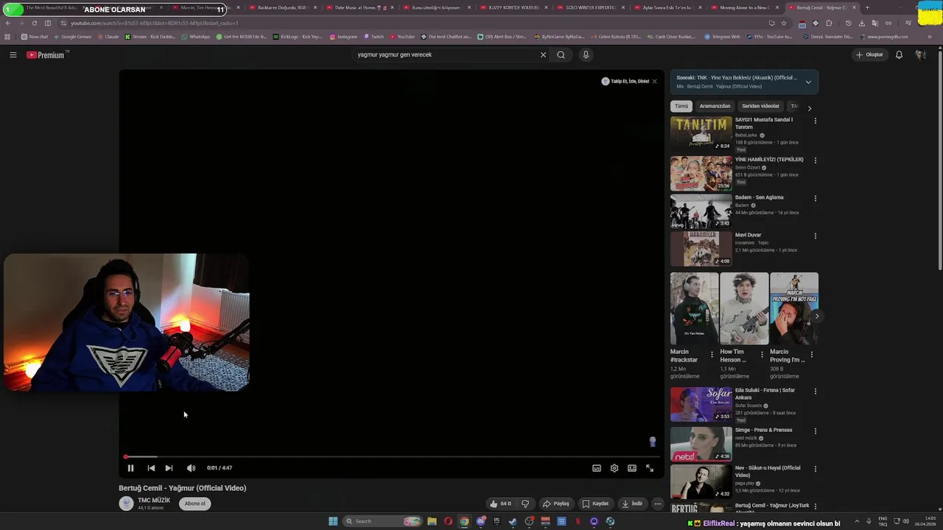Mute the video volume

point(191,468)
